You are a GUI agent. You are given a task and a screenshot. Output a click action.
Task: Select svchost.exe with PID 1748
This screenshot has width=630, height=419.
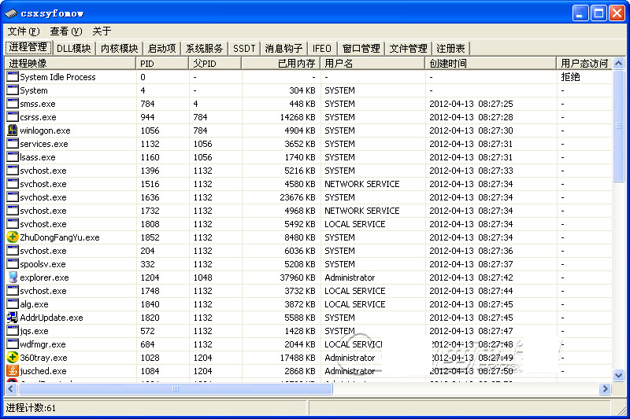coord(308,291)
